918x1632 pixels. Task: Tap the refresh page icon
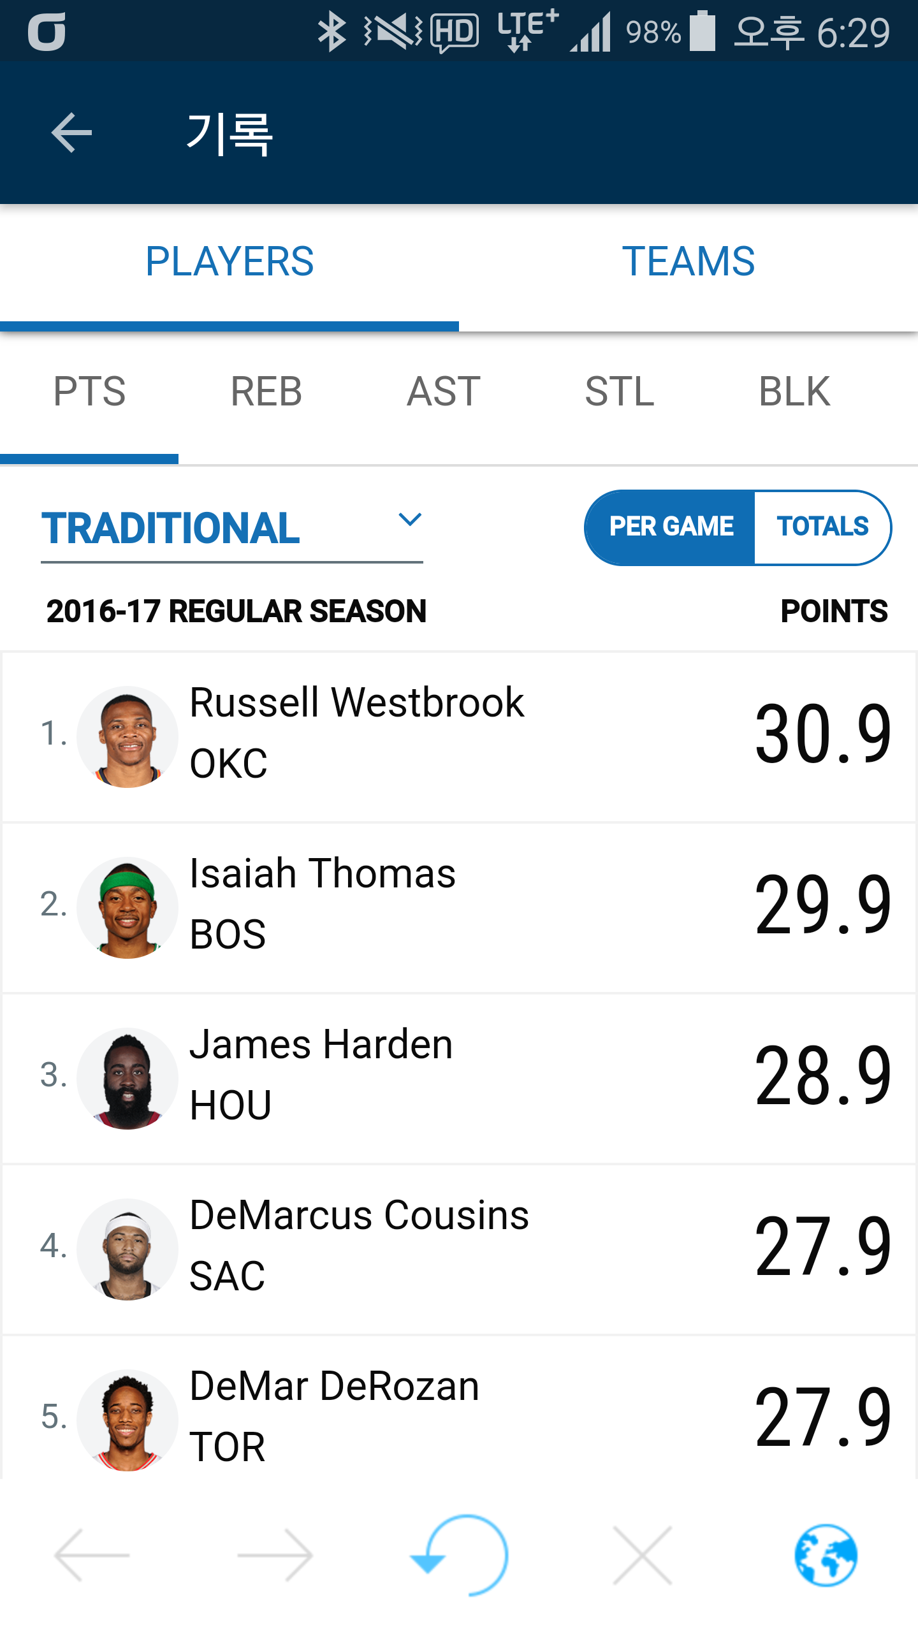pos(460,1555)
